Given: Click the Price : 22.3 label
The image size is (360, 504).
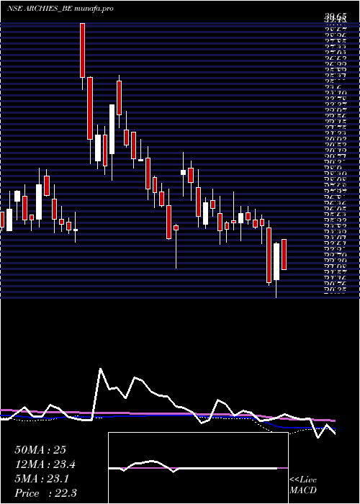Looking at the screenshot, I should [45, 493].
